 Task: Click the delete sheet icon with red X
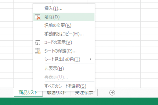(37, 17)
